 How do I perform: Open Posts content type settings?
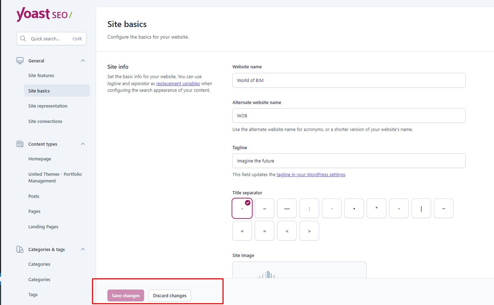(x=34, y=196)
